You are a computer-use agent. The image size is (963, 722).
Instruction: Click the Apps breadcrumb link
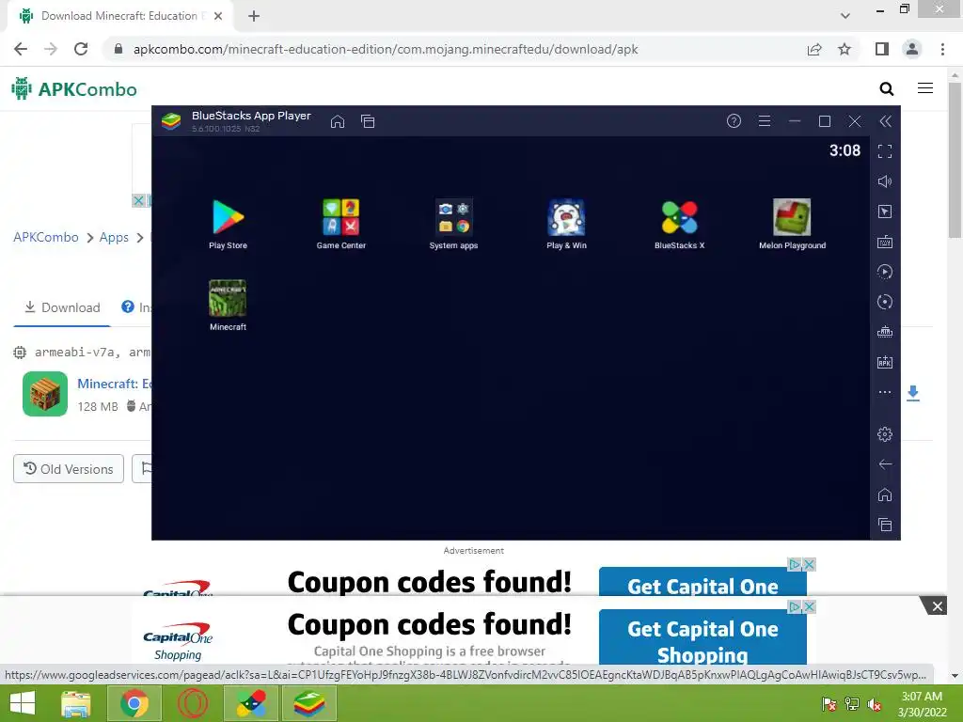point(114,237)
